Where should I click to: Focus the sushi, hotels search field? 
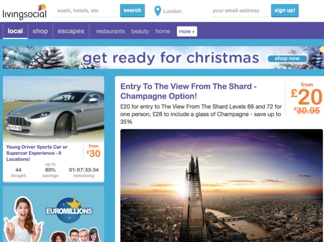pos(86,11)
